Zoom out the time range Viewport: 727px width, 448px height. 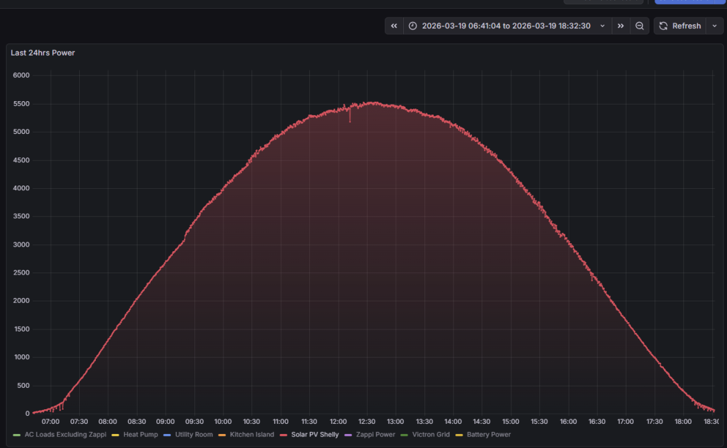639,26
